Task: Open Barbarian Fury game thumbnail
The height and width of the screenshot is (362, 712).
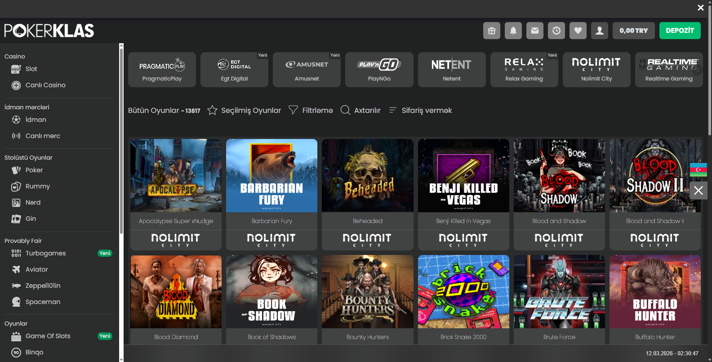Action: coord(271,175)
